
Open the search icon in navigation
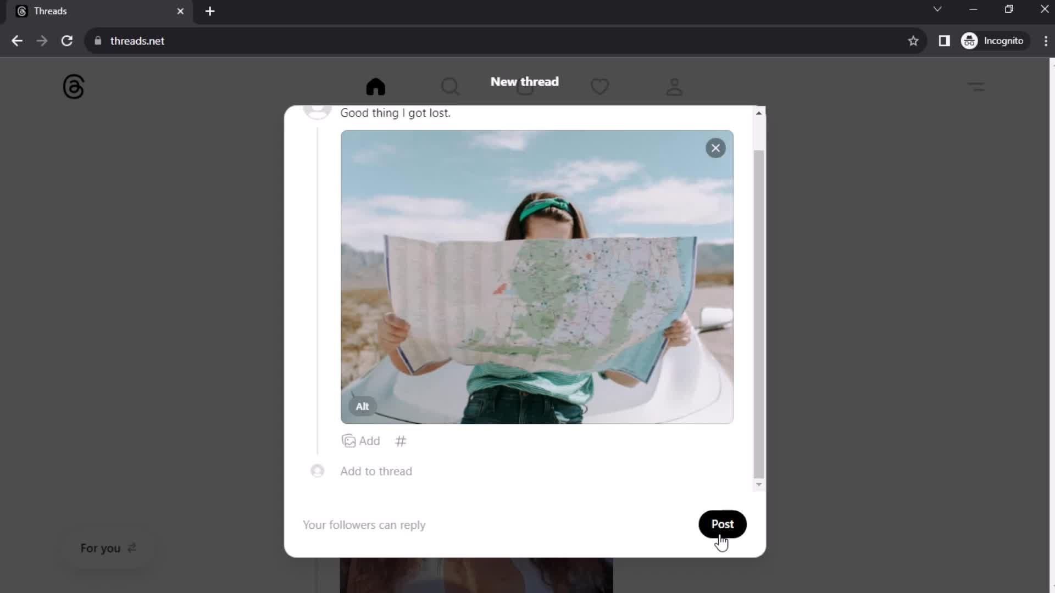450,86
